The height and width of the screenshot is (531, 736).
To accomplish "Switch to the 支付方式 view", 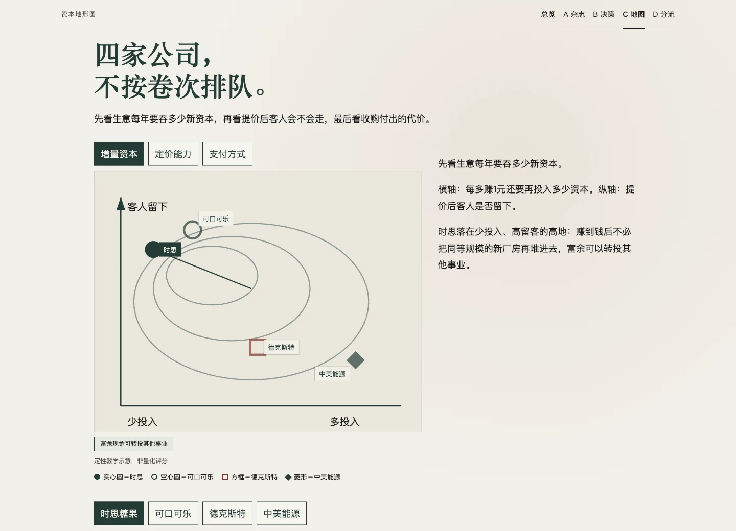I will 227,154.
